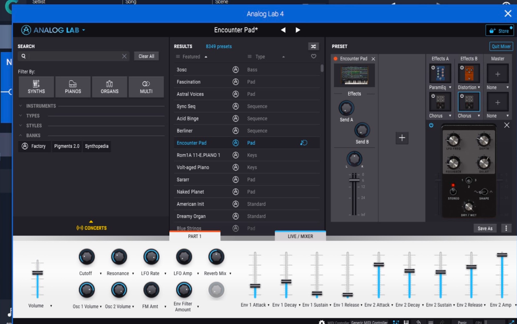Toggle power on Effects B Chorus
The image size is (517, 324).
[x=462, y=96]
